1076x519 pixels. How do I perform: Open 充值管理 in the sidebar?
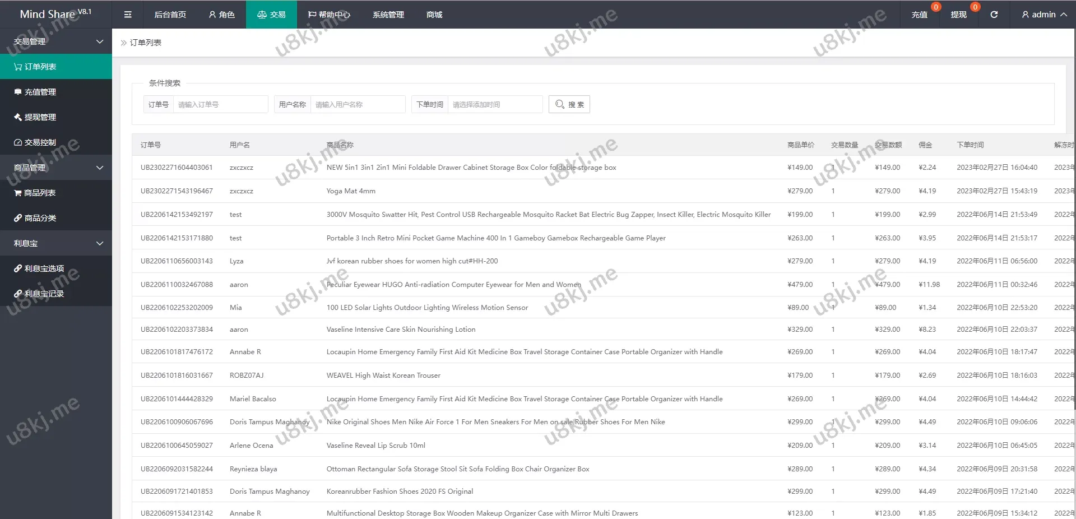tap(40, 92)
